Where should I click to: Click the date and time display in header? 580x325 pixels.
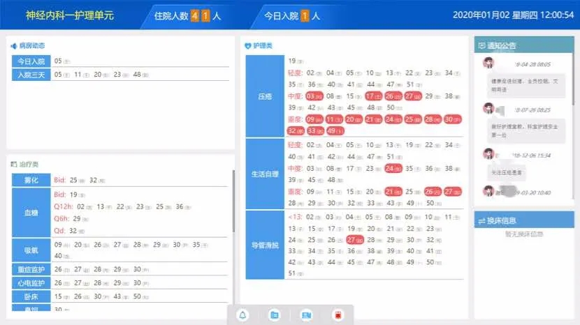513,15
